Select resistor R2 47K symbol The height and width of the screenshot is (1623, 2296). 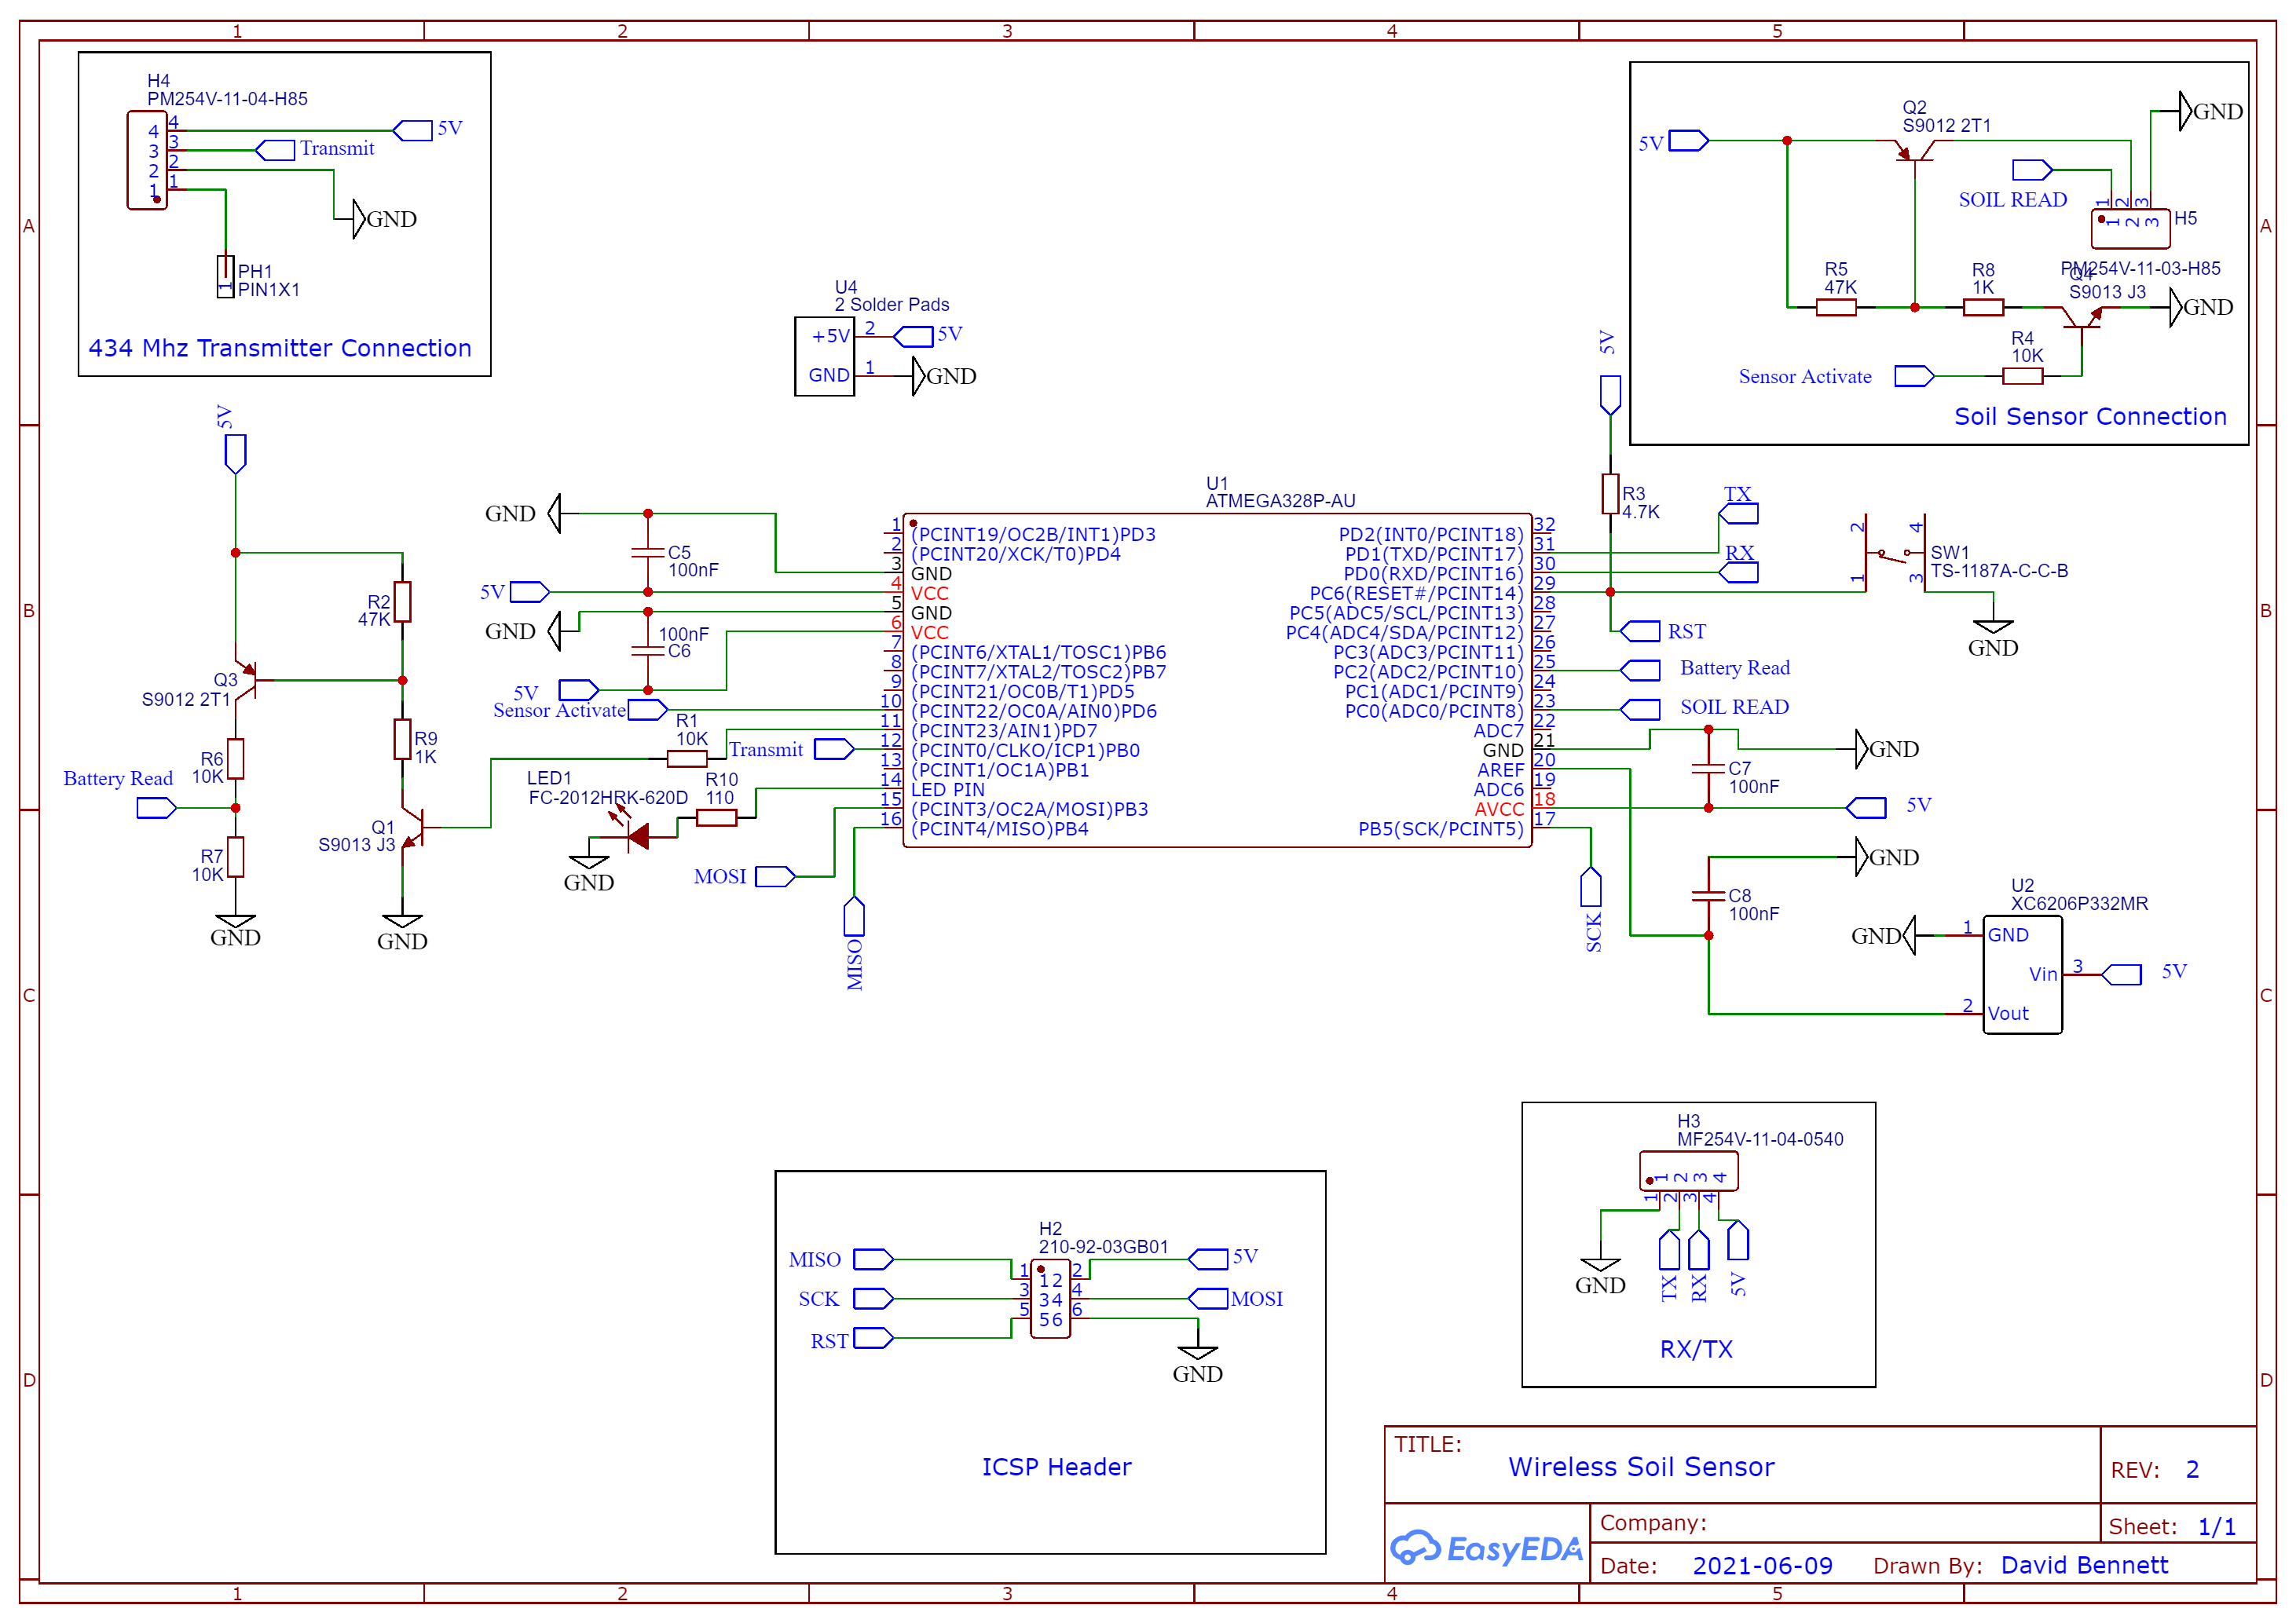402,601
